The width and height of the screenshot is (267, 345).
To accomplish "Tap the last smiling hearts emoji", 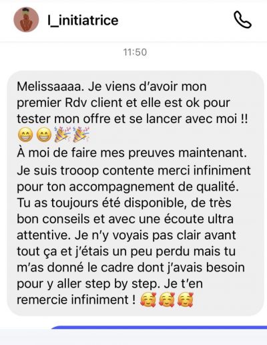I will (x=186, y=300).
